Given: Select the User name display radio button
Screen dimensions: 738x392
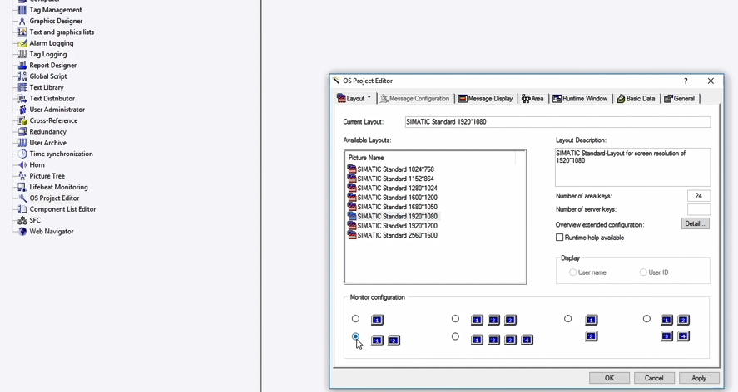Looking at the screenshot, I should coord(572,272).
